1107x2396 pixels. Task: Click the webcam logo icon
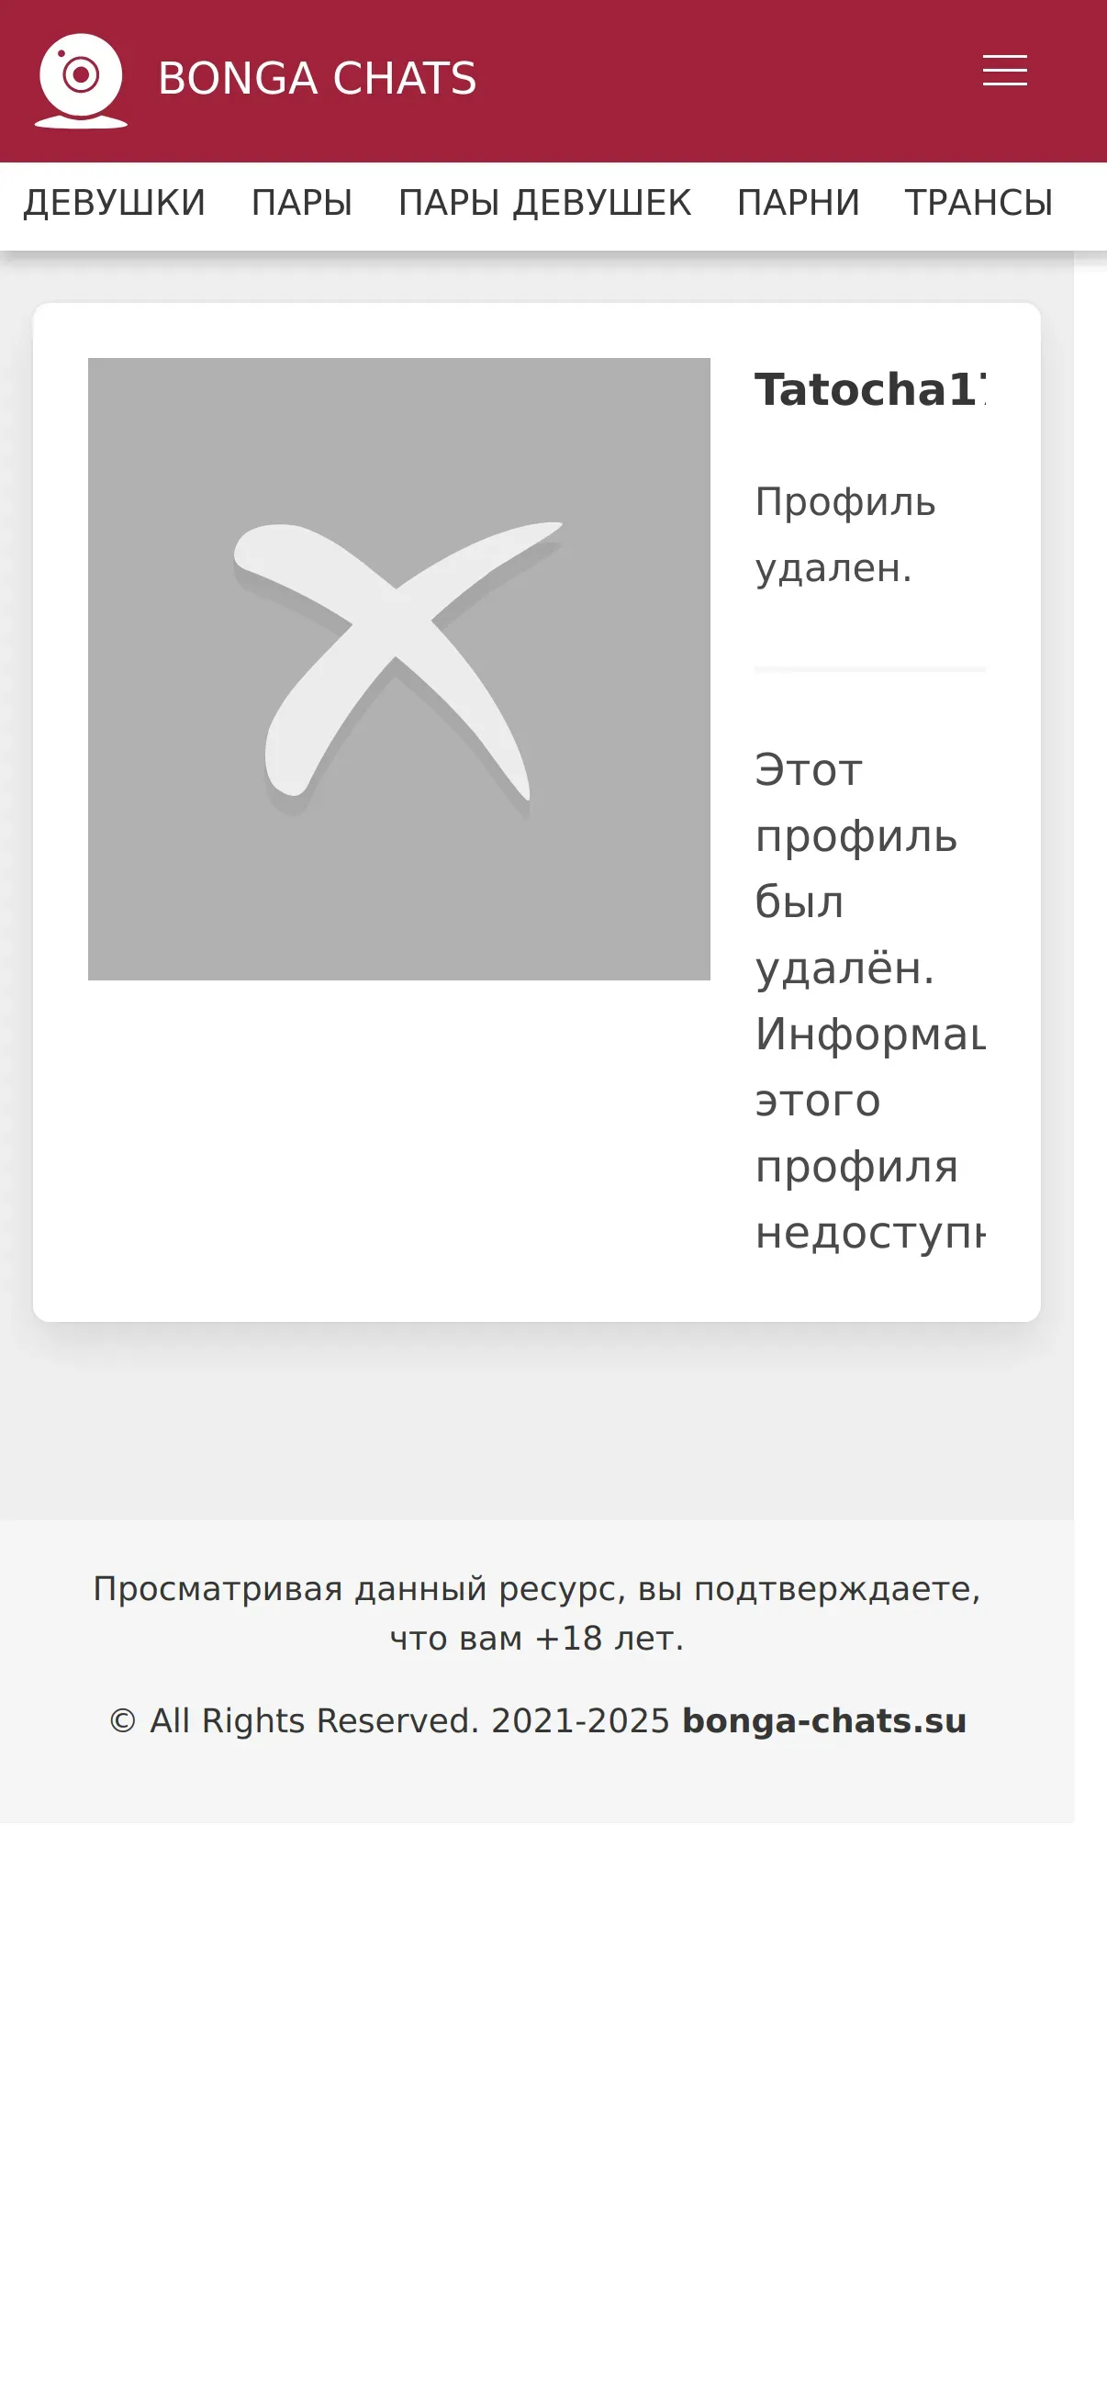(x=81, y=81)
